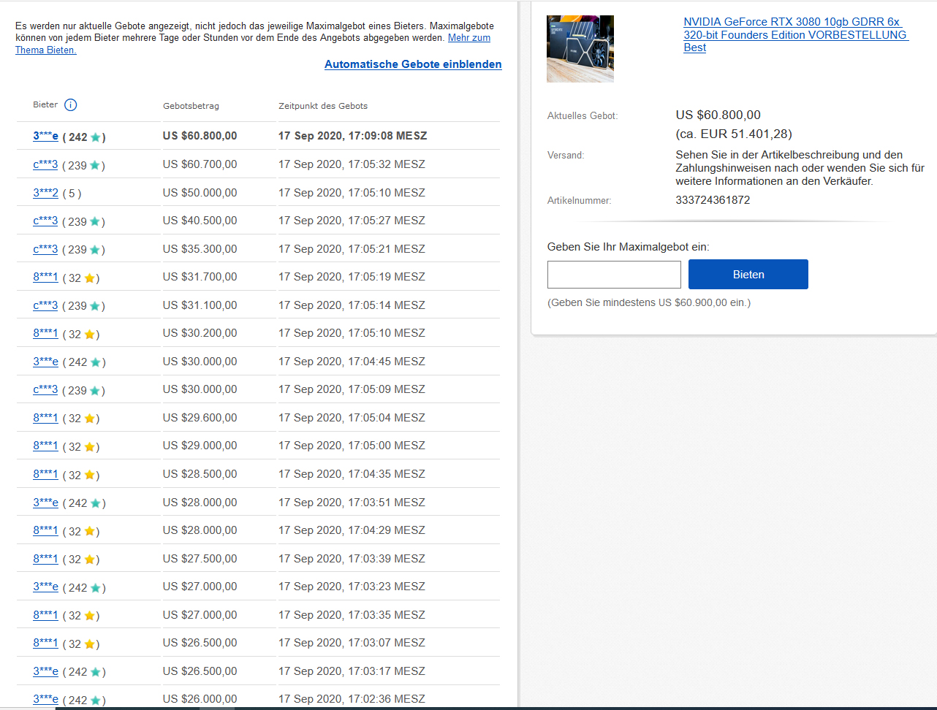Select the bid amount US $35.300,00
Viewport: 937px width, 710px height.
pyautogui.click(x=200, y=249)
